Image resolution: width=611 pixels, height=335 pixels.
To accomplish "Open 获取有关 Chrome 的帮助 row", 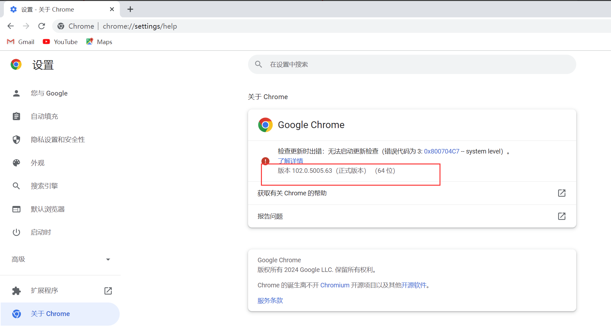I will (412, 193).
